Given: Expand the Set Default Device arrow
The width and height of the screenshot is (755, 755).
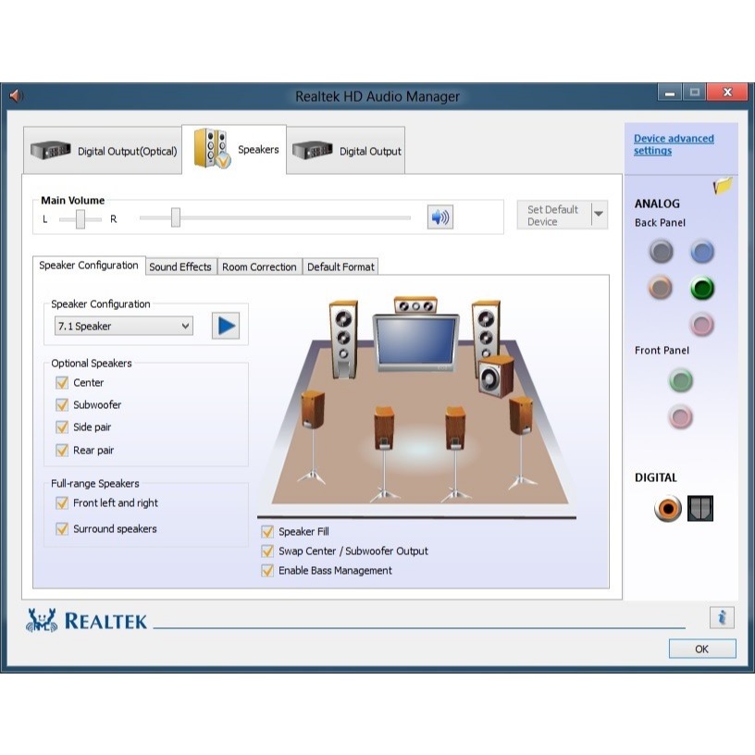Looking at the screenshot, I should click(x=599, y=214).
